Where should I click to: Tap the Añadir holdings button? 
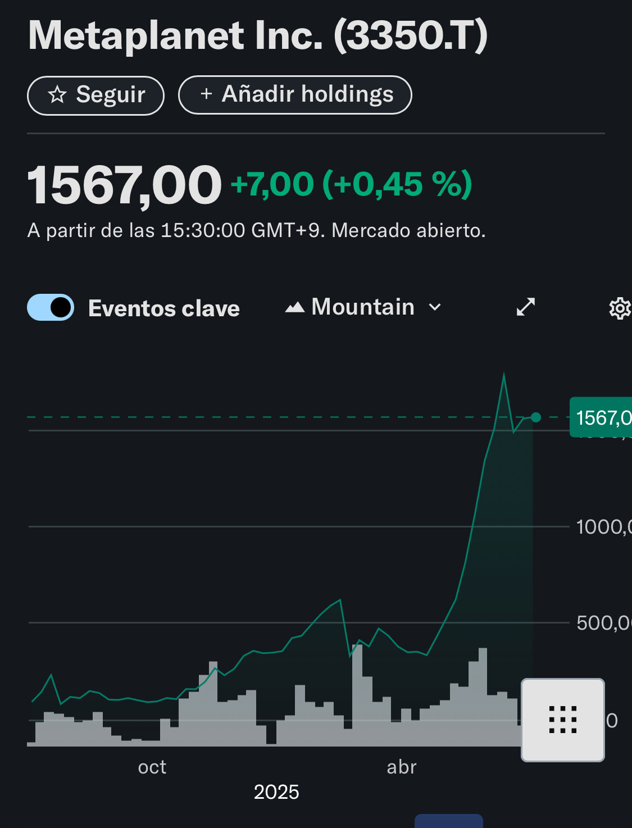pos(295,95)
